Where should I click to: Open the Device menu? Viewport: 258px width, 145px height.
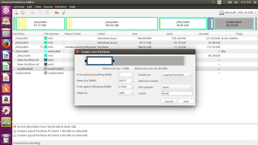[48, 7]
